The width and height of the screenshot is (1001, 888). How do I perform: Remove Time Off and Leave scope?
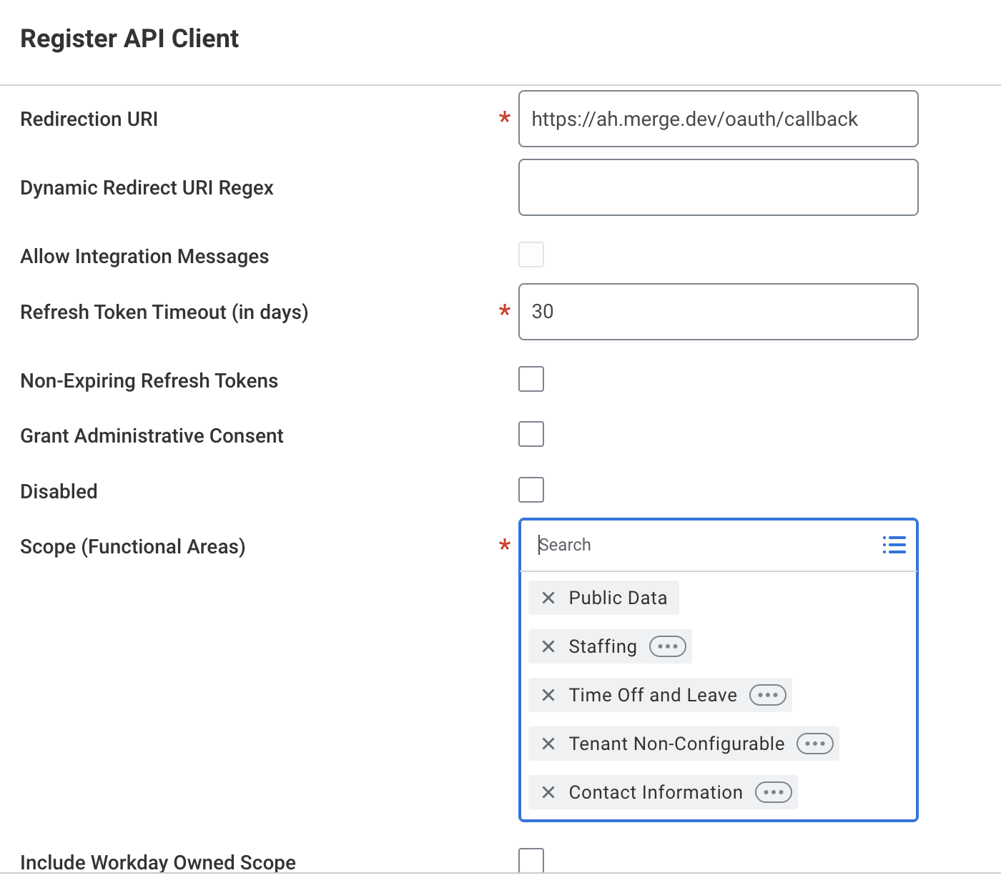pos(548,695)
